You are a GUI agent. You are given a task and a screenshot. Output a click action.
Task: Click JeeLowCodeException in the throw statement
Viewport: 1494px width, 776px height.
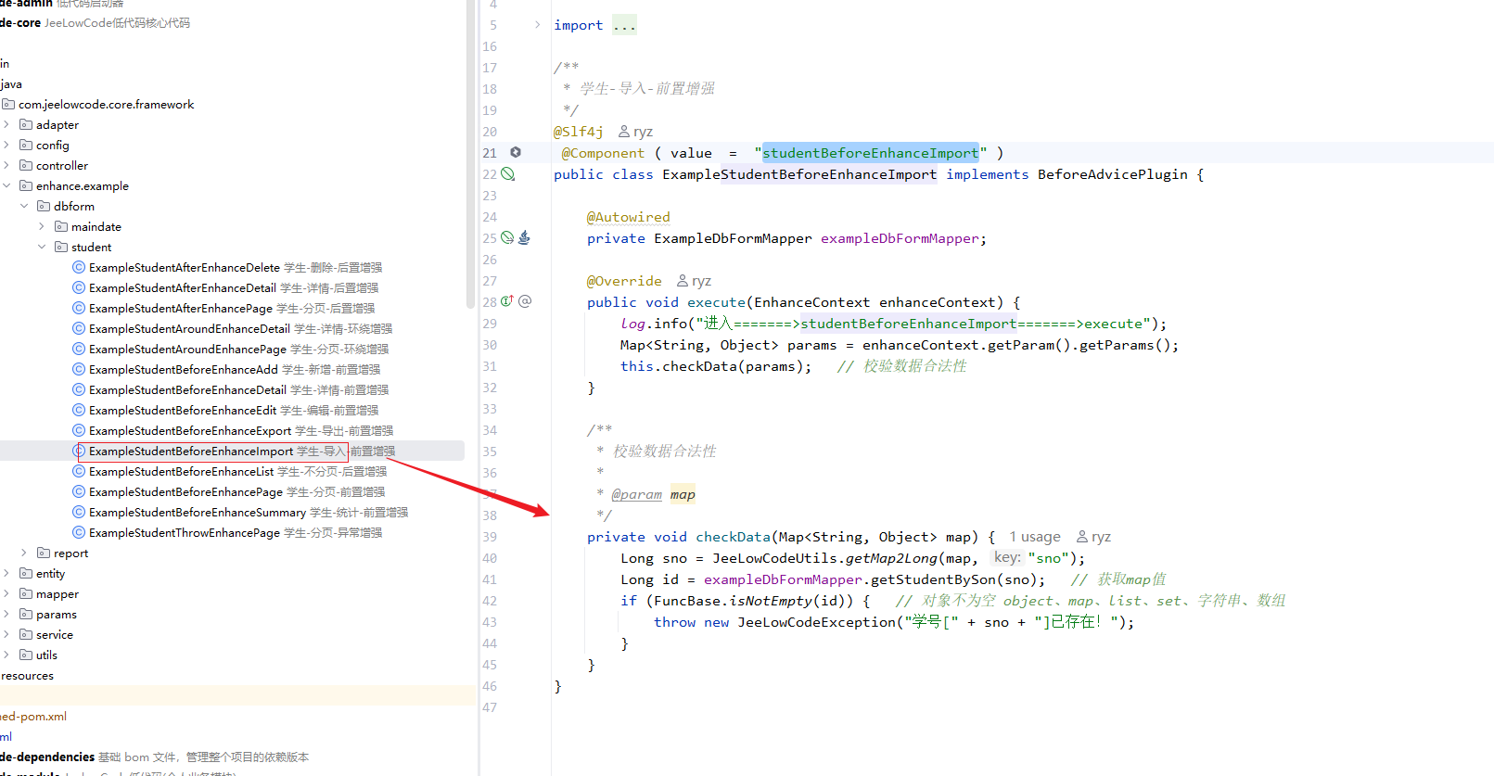click(x=816, y=622)
